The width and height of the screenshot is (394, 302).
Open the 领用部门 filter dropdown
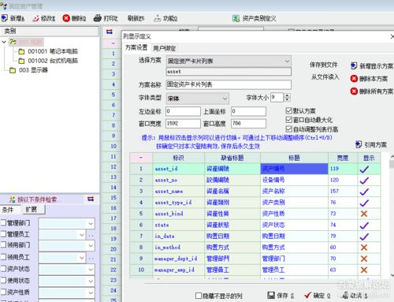pos(91,246)
